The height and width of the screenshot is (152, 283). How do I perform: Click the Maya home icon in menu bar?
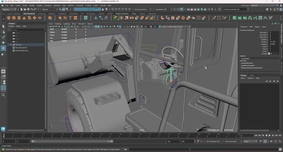tap(2, 5)
